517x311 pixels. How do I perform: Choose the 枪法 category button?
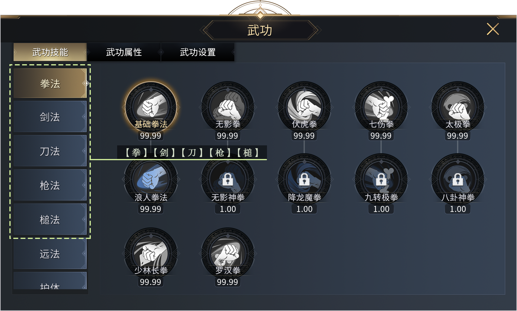[50, 185]
